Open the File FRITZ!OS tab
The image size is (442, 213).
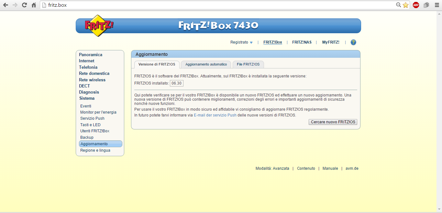(x=248, y=64)
